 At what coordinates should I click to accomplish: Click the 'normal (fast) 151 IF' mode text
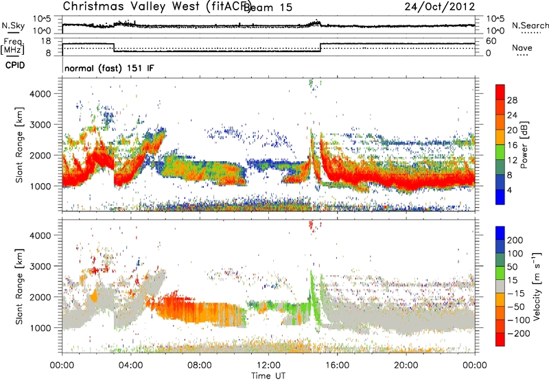point(109,69)
